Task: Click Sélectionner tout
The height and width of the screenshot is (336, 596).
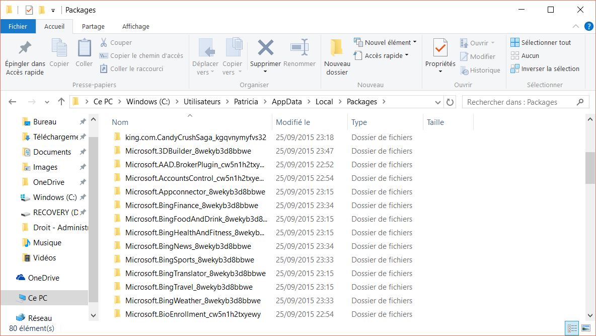Action: (x=541, y=43)
